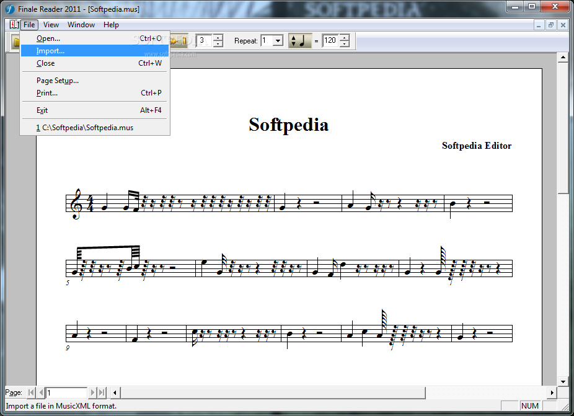Minimize the inner document window

pyautogui.click(x=539, y=25)
